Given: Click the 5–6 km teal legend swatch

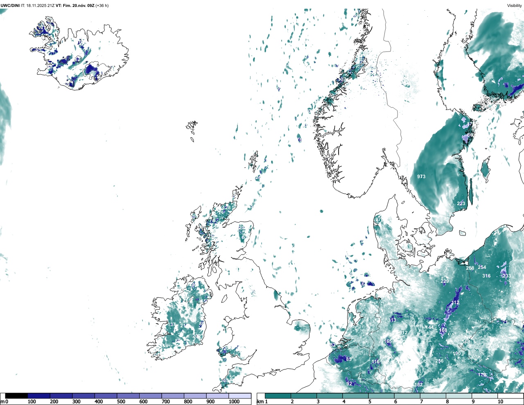Looking at the screenshot, I should (382, 396).
